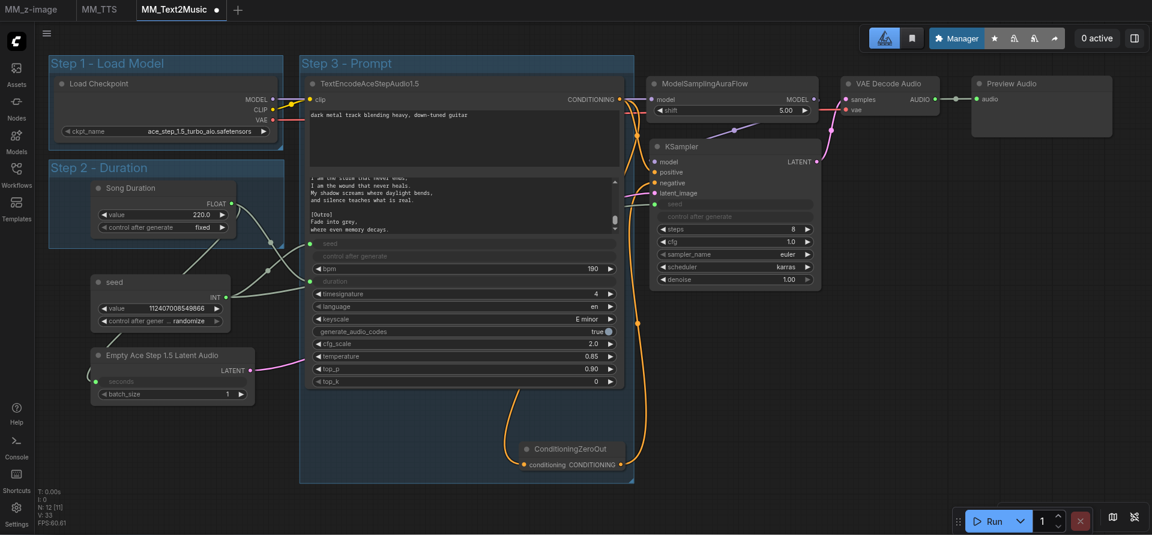This screenshot has width=1152, height=535.
Task: Toggle the generate_audio_codes switch
Action: pos(608,332)
